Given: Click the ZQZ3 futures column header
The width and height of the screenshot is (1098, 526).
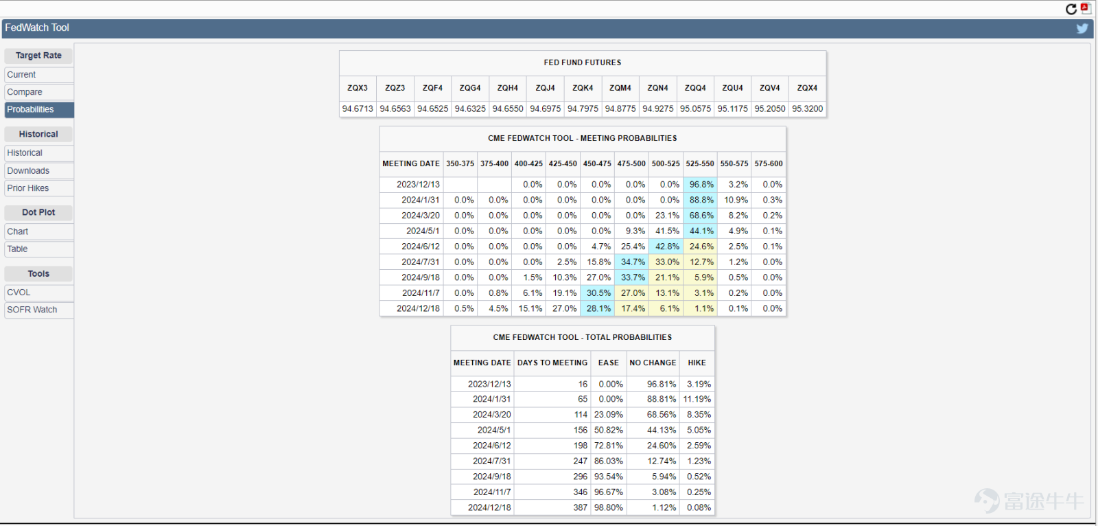Looking at the screenshot, I should point(395,88).
